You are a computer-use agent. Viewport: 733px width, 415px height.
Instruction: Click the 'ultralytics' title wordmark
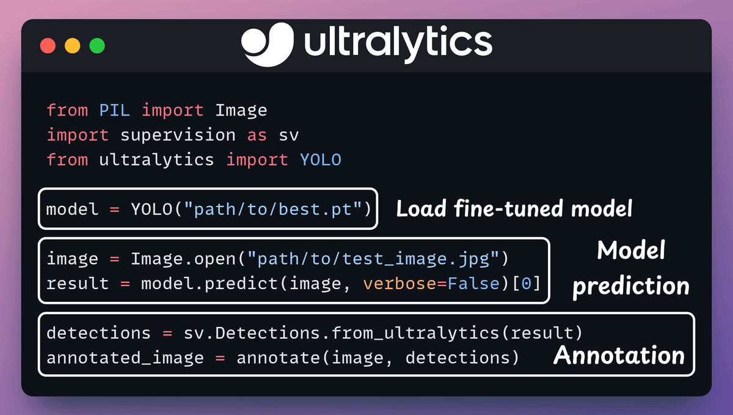pyautogui.click(x=398, y=45)
